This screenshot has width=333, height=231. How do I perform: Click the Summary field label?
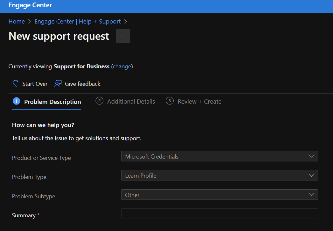pos(24,215)
